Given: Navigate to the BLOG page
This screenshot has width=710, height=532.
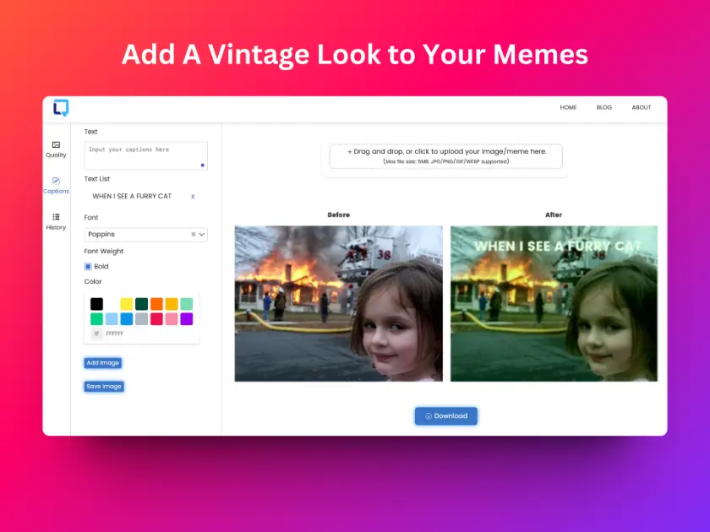Looking at the screenshot, I should point(604,107).
